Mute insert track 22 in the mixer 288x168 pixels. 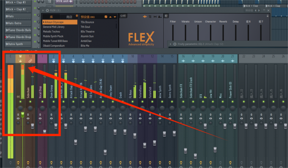(244, 102)
